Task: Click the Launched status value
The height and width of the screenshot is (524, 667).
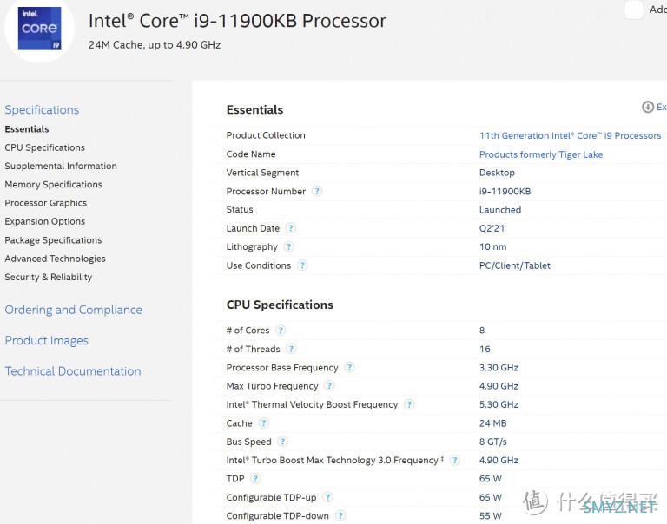Action: coord(500,210)
